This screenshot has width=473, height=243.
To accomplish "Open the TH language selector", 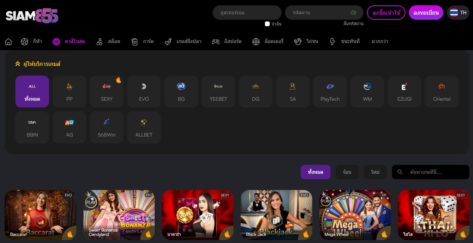I will [x=458, y=13].
